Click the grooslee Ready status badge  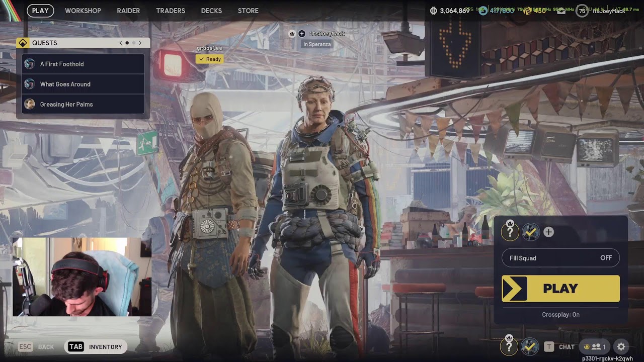210,59
